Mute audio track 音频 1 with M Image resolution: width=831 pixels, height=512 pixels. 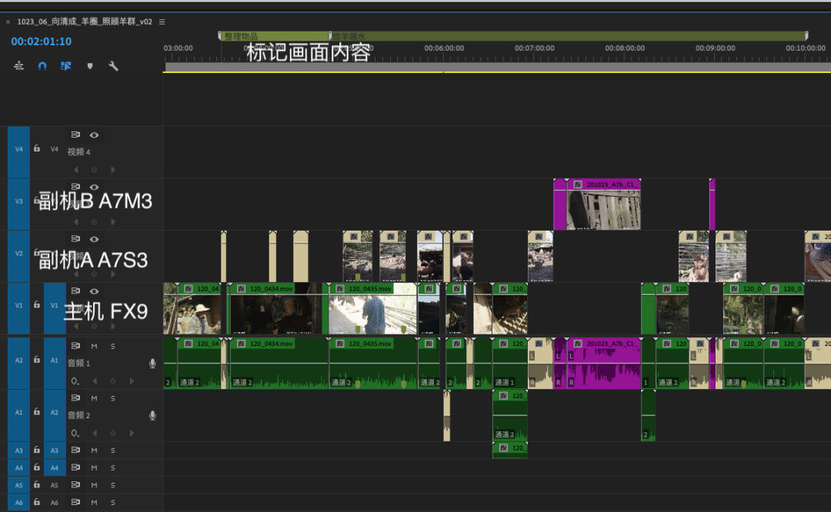94,346
